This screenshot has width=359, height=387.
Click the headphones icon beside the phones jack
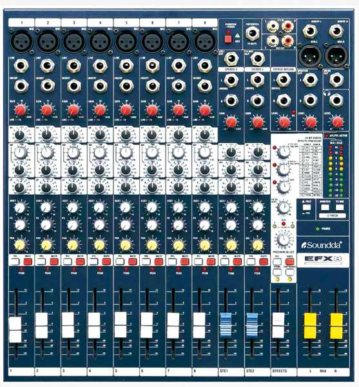coord(327,94)
